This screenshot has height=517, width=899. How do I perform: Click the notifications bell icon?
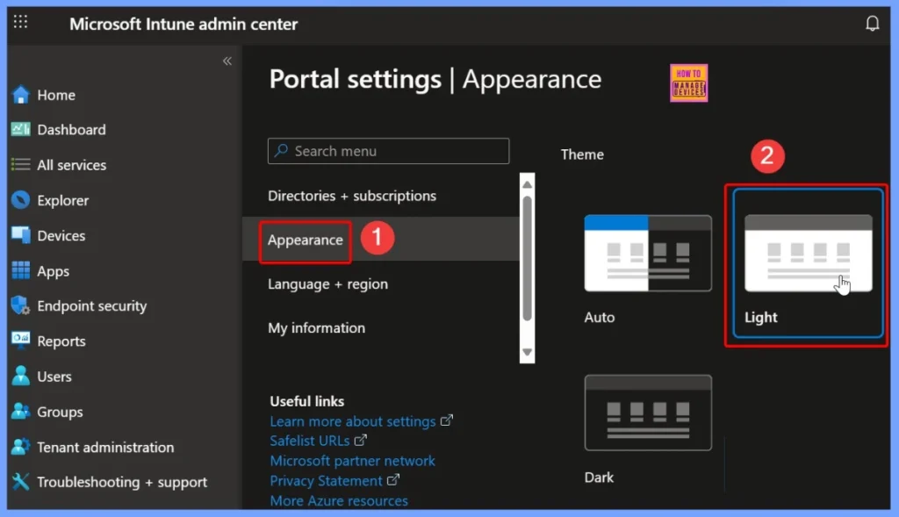[872, 24]
